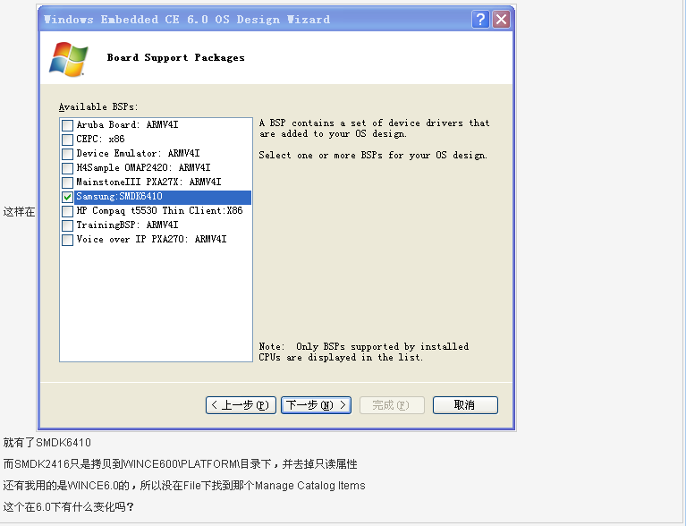Click the 'Available BSPs:' label

click(x=98, y=106)
